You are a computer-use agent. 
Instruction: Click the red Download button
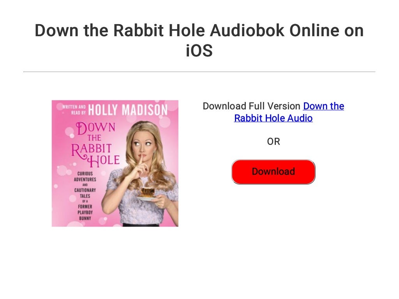[273, 172]
